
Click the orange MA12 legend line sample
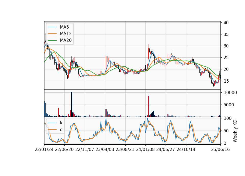[x=52, y=34]
